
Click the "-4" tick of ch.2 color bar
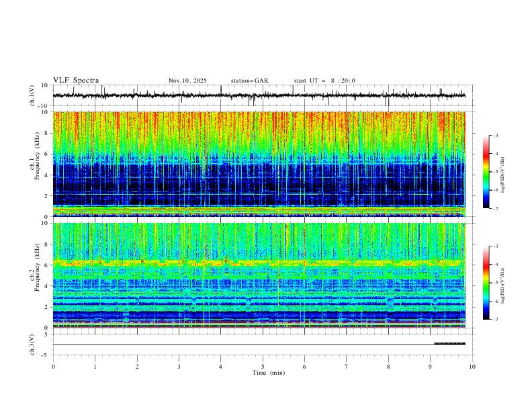click(x=495, y=265)
